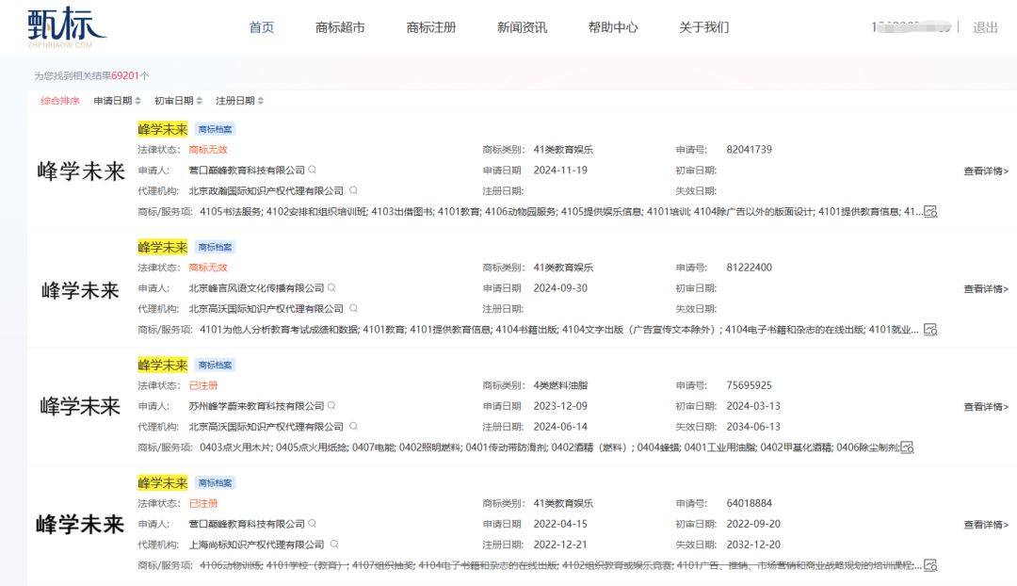Click magnifier beside agency in 81222400 row
The width and height of the screenshot is (1017, 586).
click(x=353, y=308)
